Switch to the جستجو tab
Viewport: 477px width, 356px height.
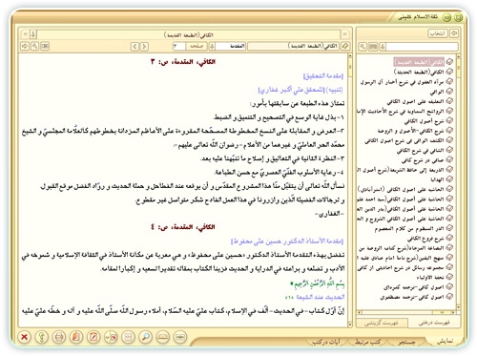pyautogui.click(x=407, y=342)
